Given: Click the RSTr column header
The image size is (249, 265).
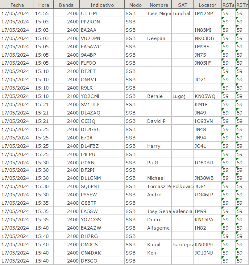Looking at the screenshot, I should (x=242, y=5).
